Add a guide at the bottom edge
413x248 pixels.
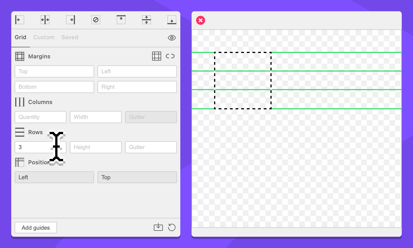tap(172, 20)
